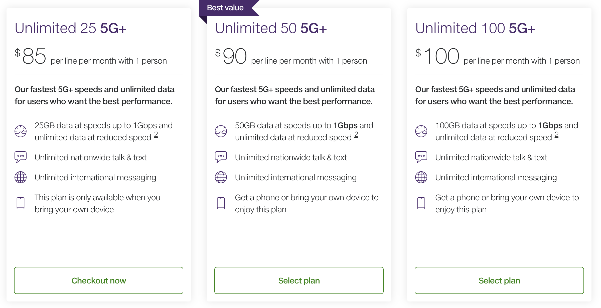Click speedometer icon in Unlimited 100 plan

pos(421,131)
